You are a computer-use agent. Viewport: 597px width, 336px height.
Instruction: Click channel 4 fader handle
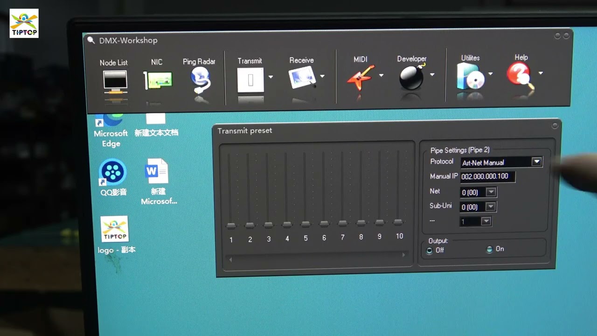point(287,224)
